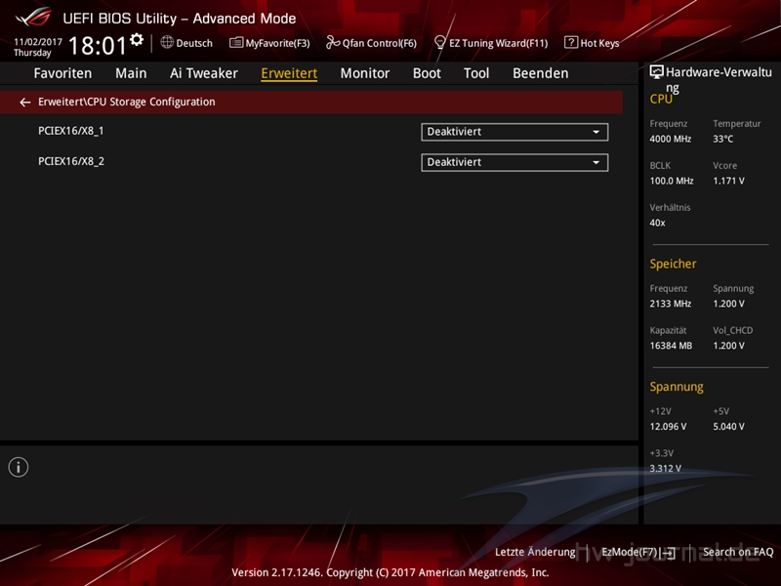Open the Tool tab

(476, 73)
